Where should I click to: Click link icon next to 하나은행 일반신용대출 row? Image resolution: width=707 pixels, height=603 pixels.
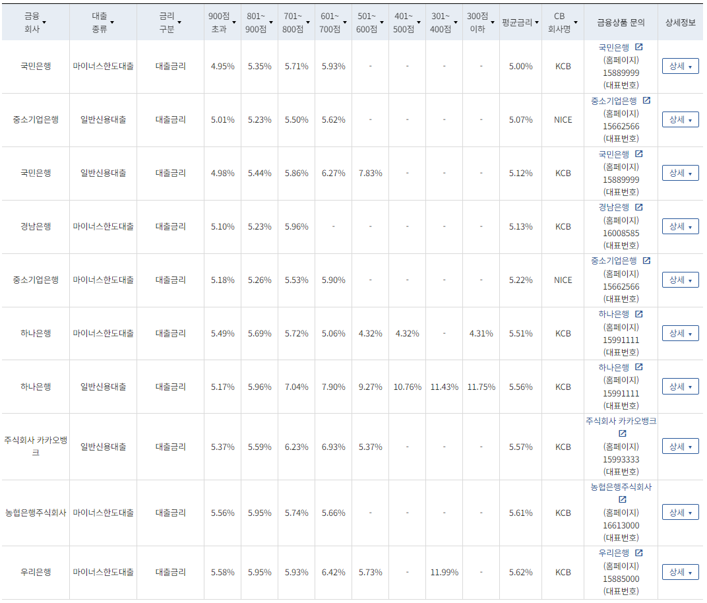pyautogui.click(x=637, y=367)
